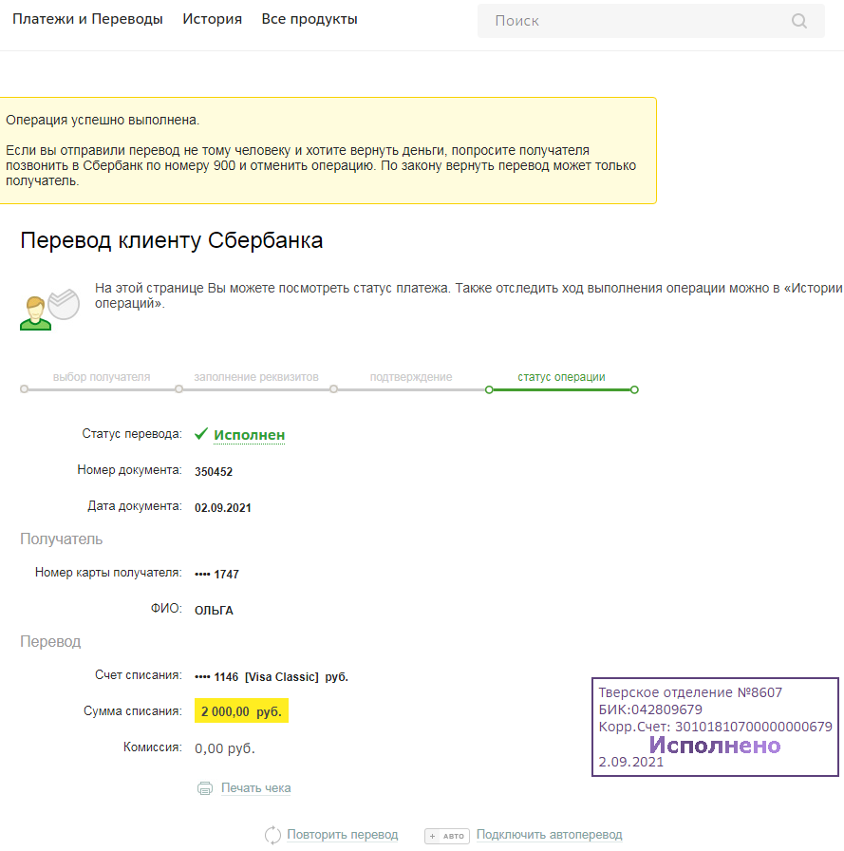Click document date 02.09.2021
This screenshot has width=844, height=851.
[x=223, y=508]
